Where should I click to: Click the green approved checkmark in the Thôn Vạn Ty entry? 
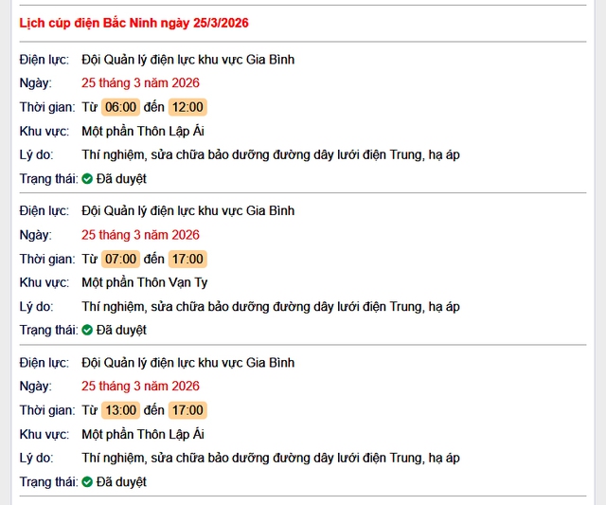87,330
